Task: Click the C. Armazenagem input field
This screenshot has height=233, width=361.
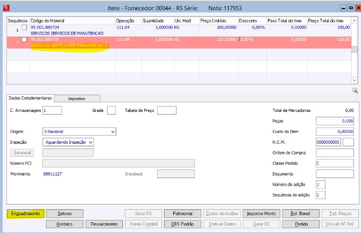Action: tap(52, 110)
